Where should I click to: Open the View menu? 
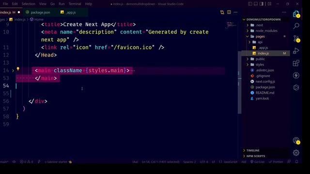pyautogui.click(x=43, y=4)
